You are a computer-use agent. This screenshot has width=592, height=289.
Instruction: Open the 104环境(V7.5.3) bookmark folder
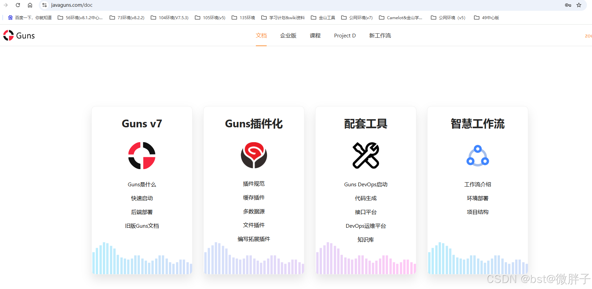pos(170,18)
